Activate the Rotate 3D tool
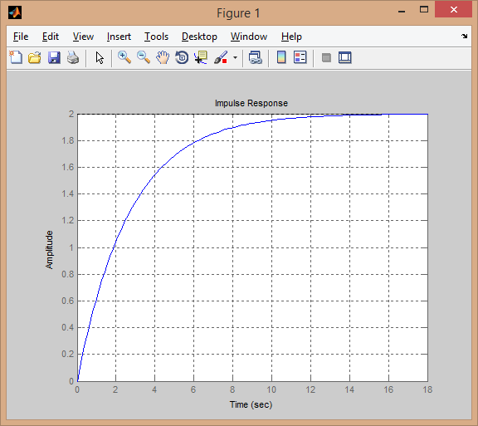 [x=182, y=57]
